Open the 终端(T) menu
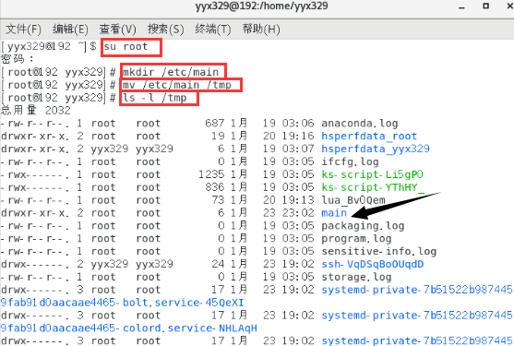 coord(213,30)
